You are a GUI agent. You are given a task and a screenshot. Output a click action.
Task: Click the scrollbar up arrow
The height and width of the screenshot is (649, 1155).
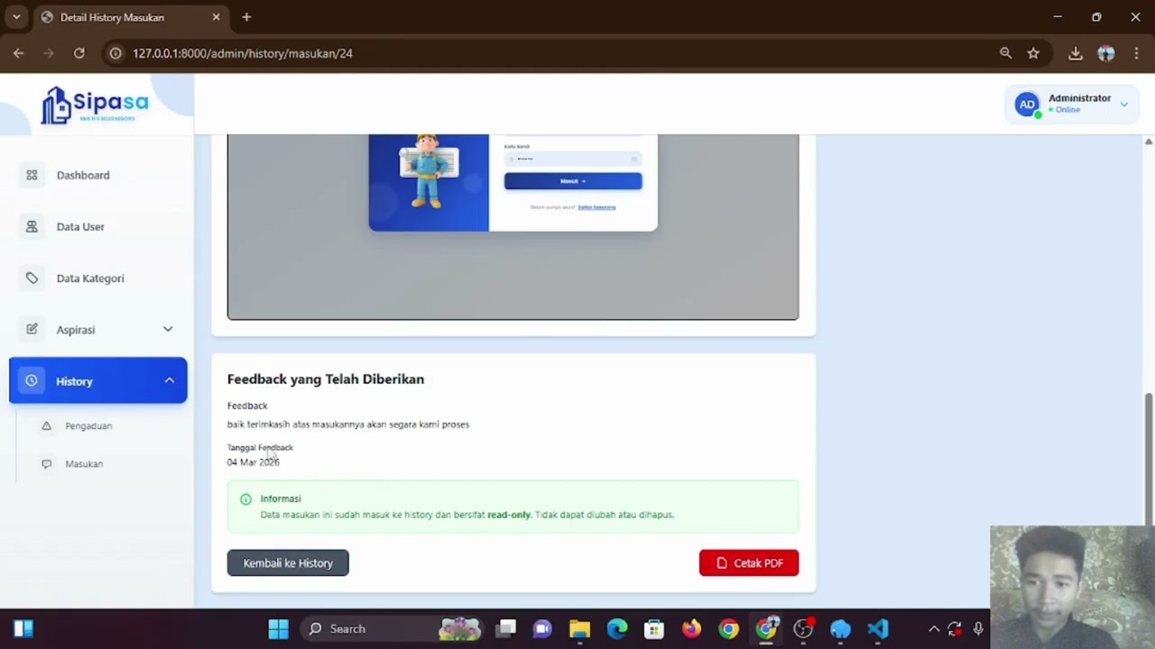(x=1148, y=142)
